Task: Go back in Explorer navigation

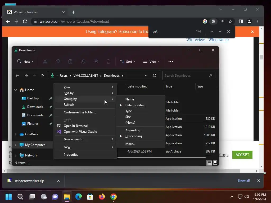Action: point(17,76)
